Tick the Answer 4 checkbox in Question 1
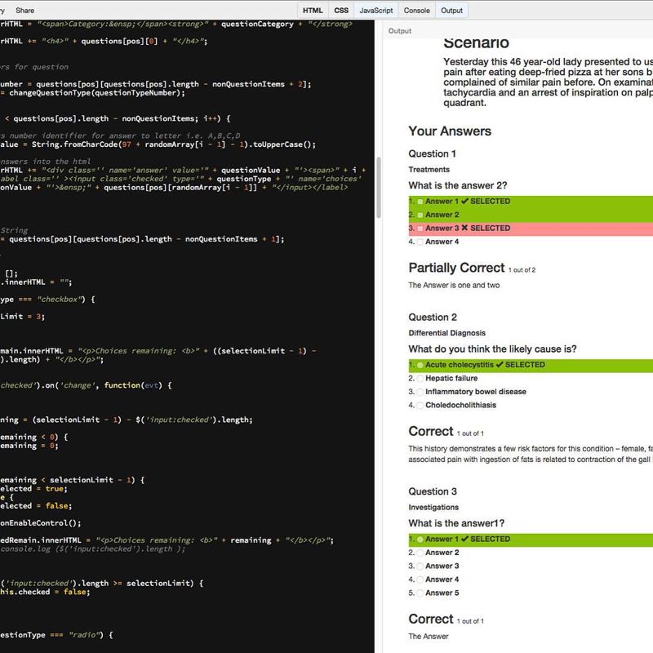 (420, 242)
